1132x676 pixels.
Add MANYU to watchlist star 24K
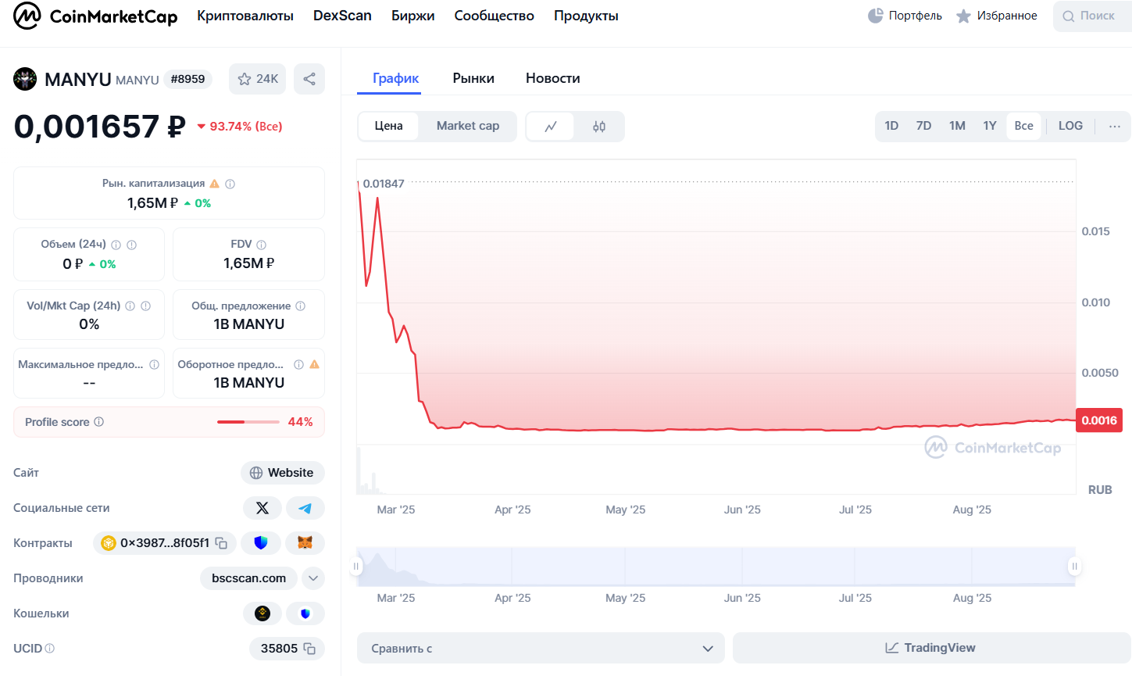(257, 79)
